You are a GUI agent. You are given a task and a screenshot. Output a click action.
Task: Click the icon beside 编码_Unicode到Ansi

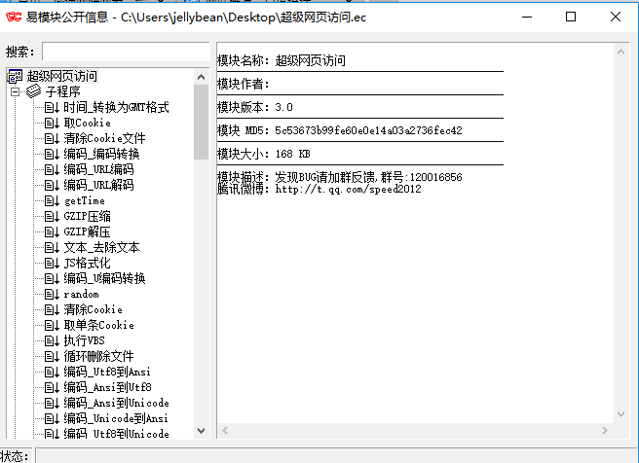coord(52,418)
